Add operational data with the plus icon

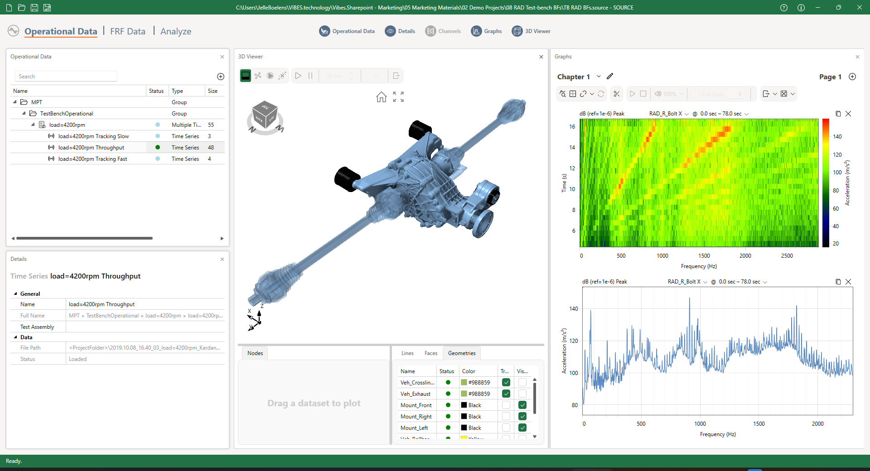[x=221, y=77]
